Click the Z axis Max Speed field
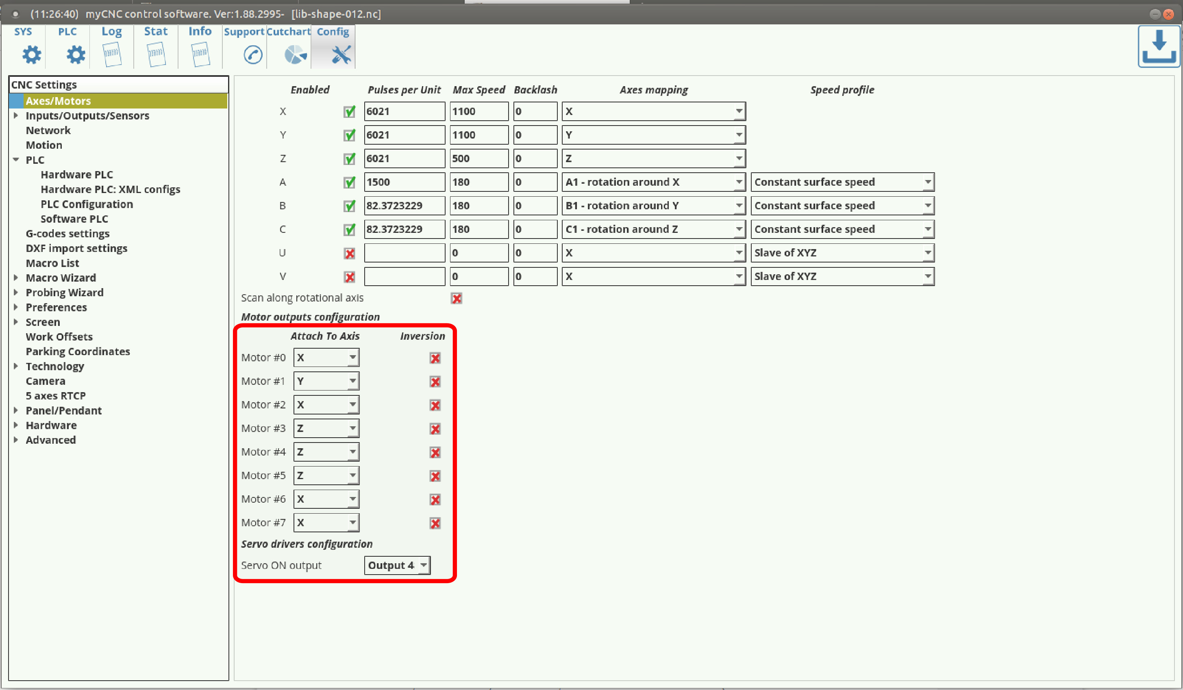 coord(478,158)
